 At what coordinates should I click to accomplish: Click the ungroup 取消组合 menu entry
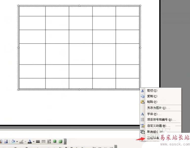[x=161, y=132]
